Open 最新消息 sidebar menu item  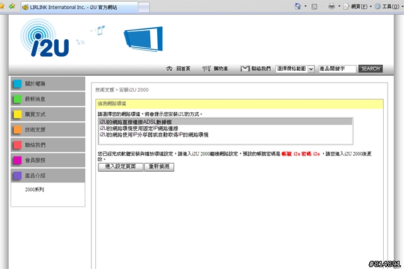(x=48, y=99)
